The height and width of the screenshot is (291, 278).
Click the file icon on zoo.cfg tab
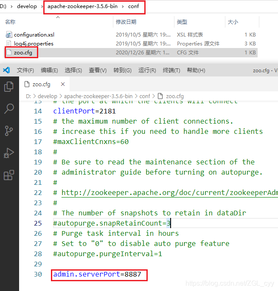coord(27,84)
